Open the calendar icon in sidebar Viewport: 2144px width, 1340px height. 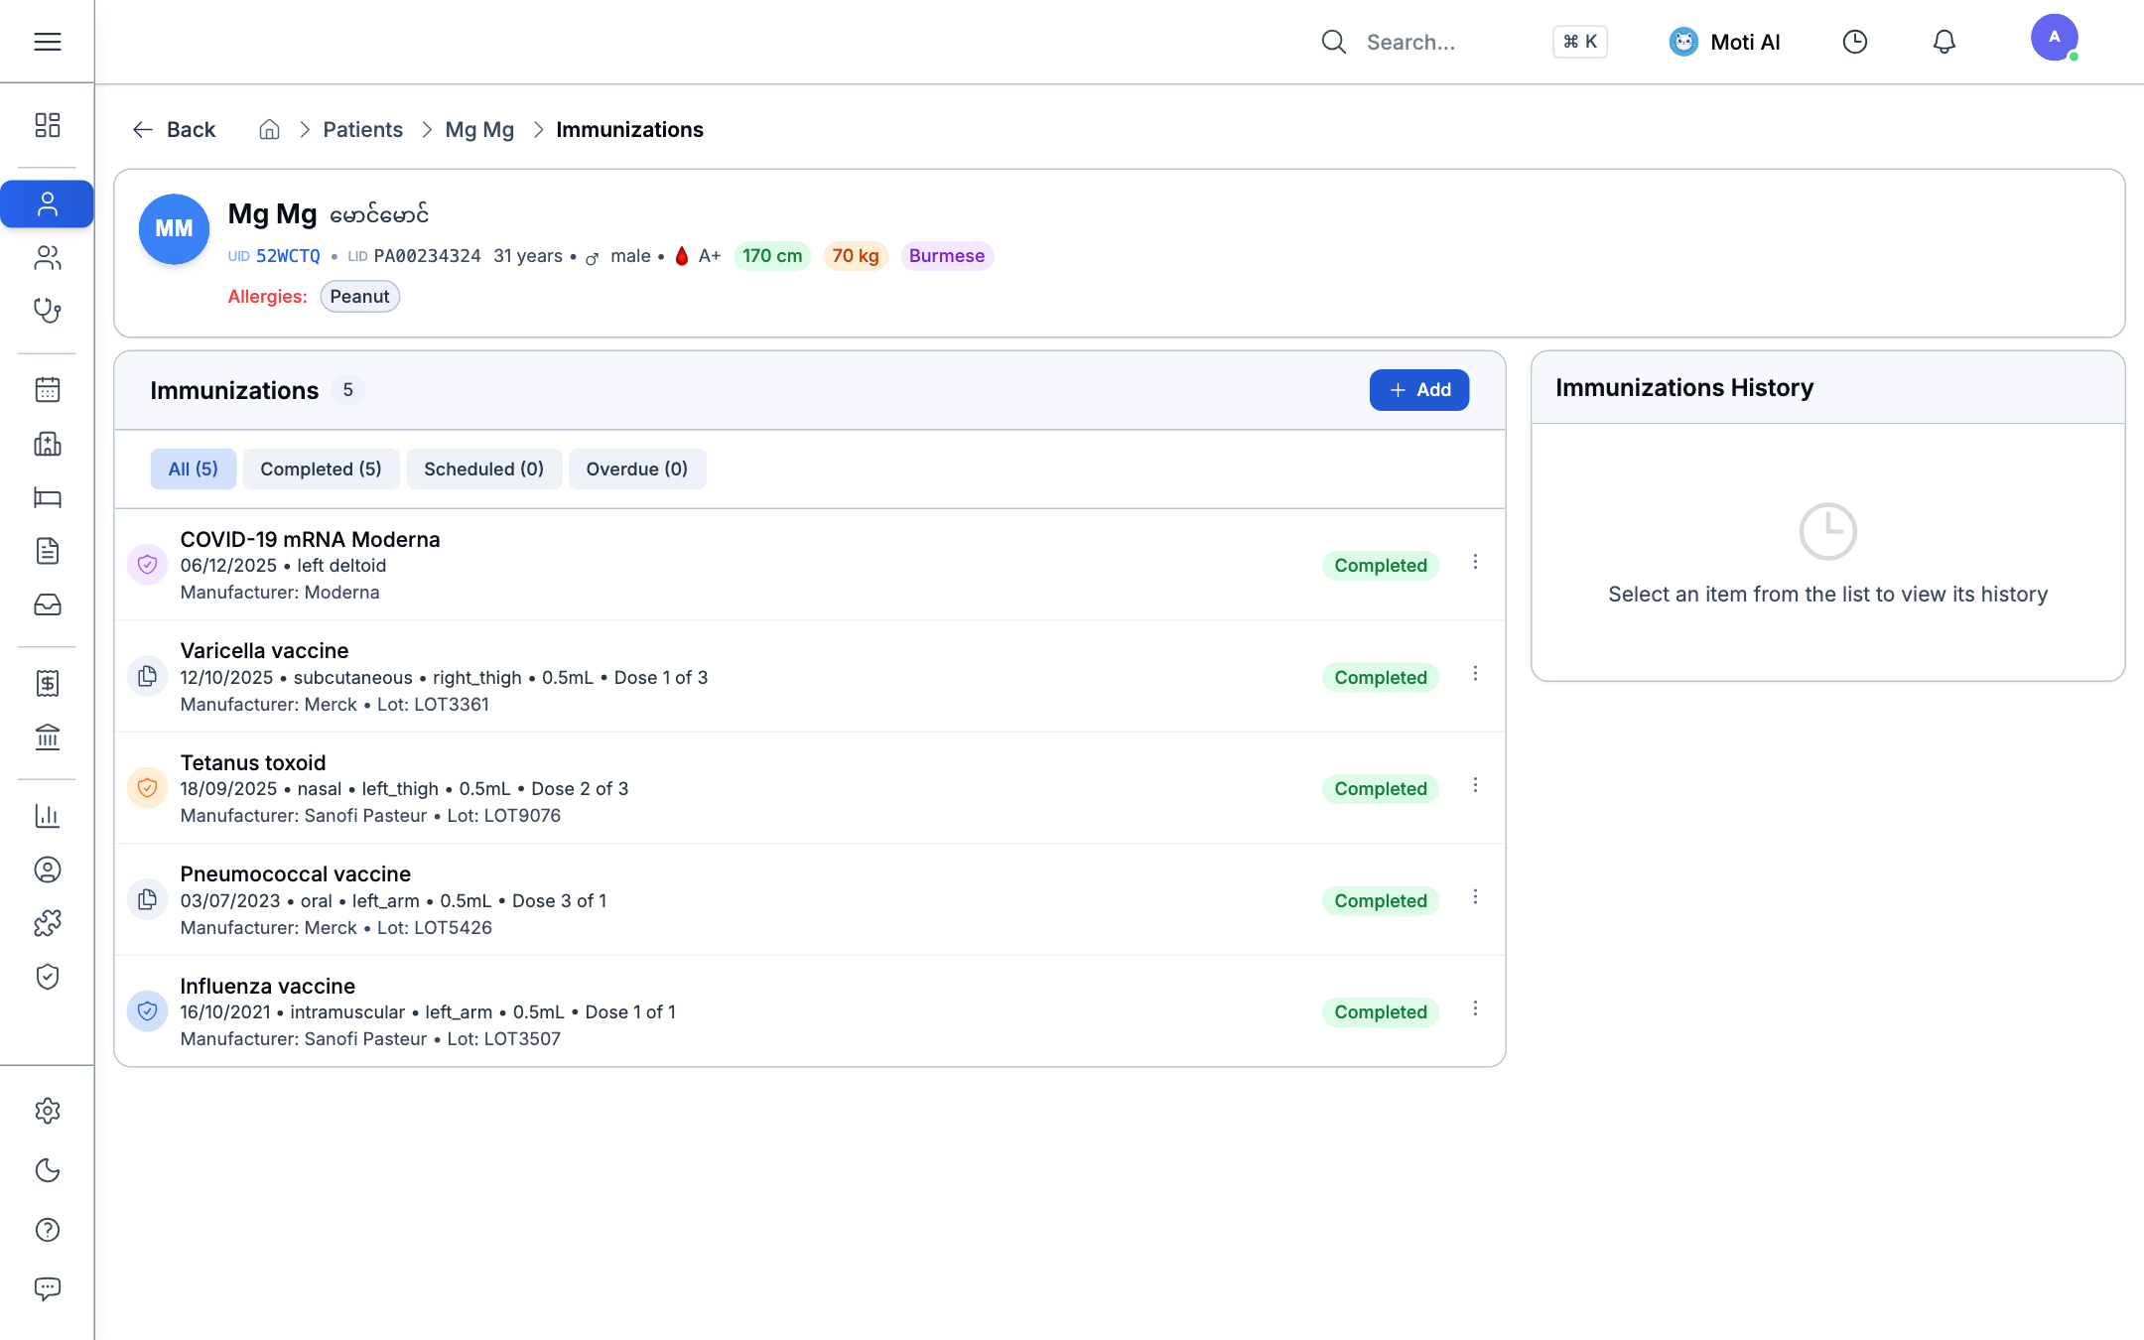click(x=47, y=390)
